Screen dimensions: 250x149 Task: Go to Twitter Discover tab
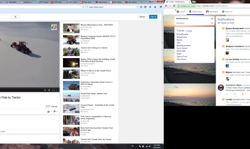pos(227,12)
